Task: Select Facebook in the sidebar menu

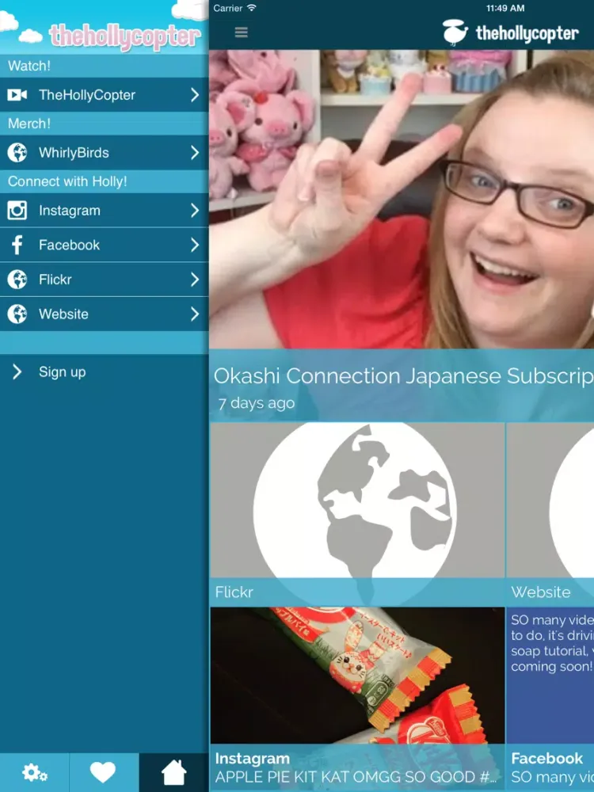Action: (104, 245)
